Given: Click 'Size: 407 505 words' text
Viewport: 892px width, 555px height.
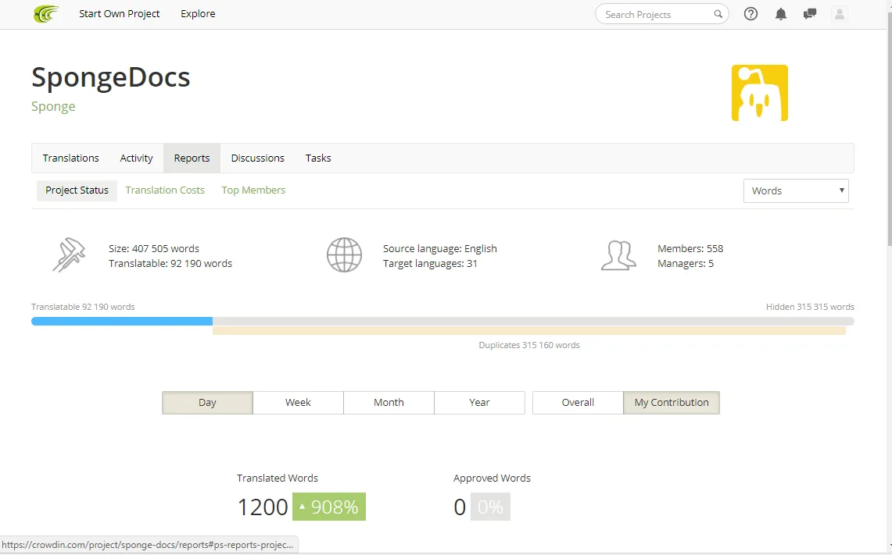Looking at the screenshot, I should (x=154, y=249).
